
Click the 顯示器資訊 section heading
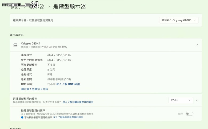17,35
